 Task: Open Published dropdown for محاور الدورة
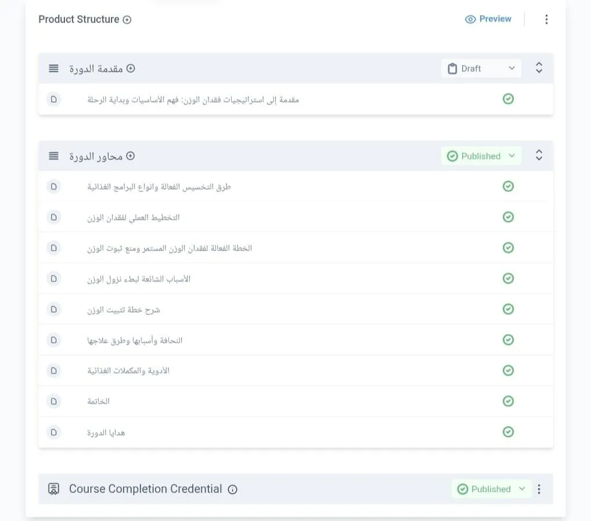click(481, 156)
